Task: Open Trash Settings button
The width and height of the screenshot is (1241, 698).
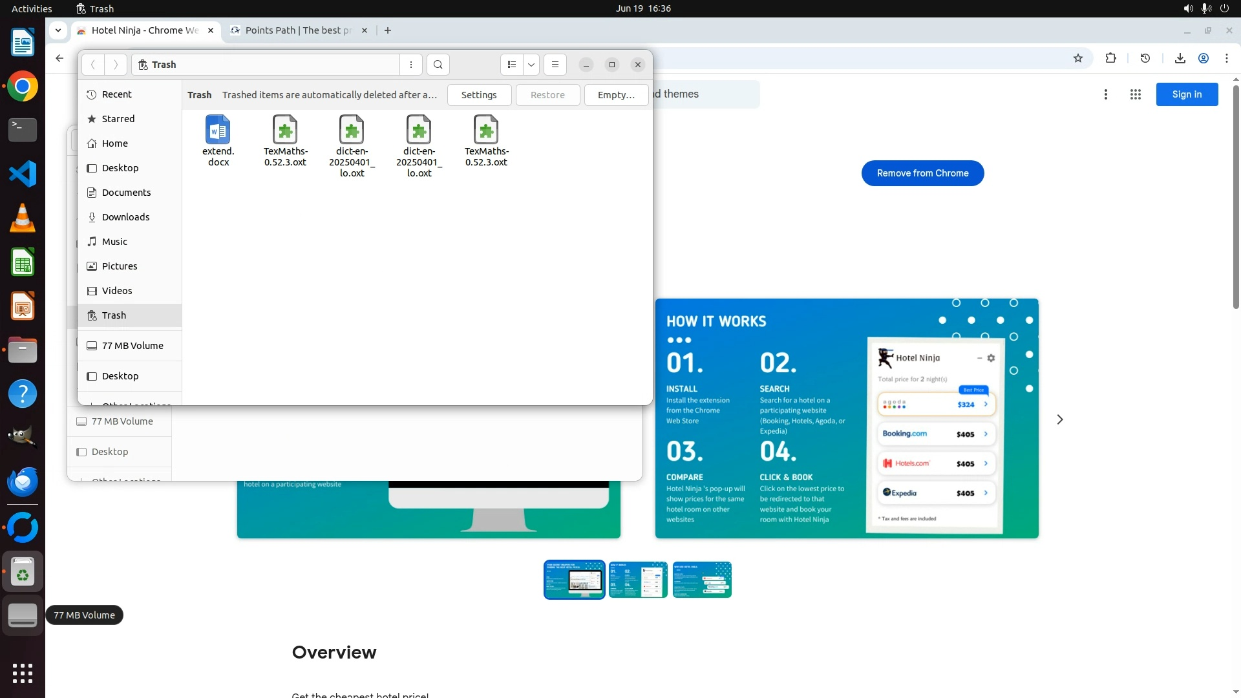Action: tap(479, 95)
